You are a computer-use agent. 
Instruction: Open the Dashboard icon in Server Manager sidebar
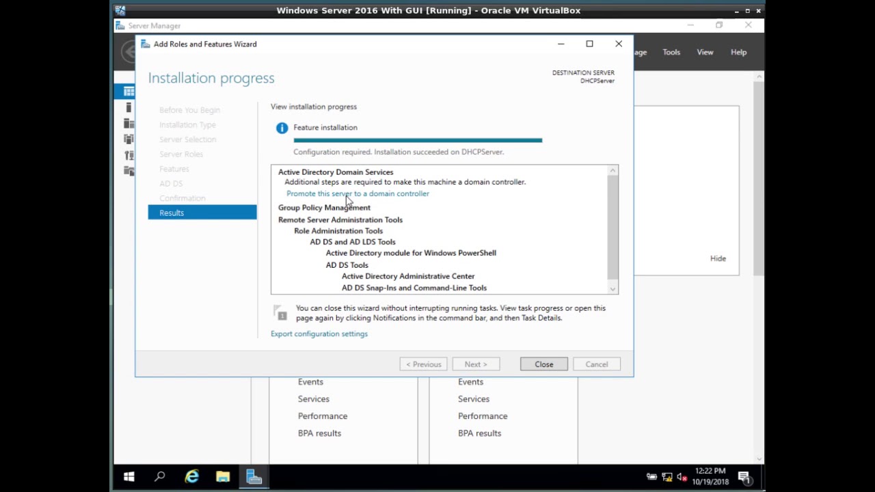click(x=129, y=91)
